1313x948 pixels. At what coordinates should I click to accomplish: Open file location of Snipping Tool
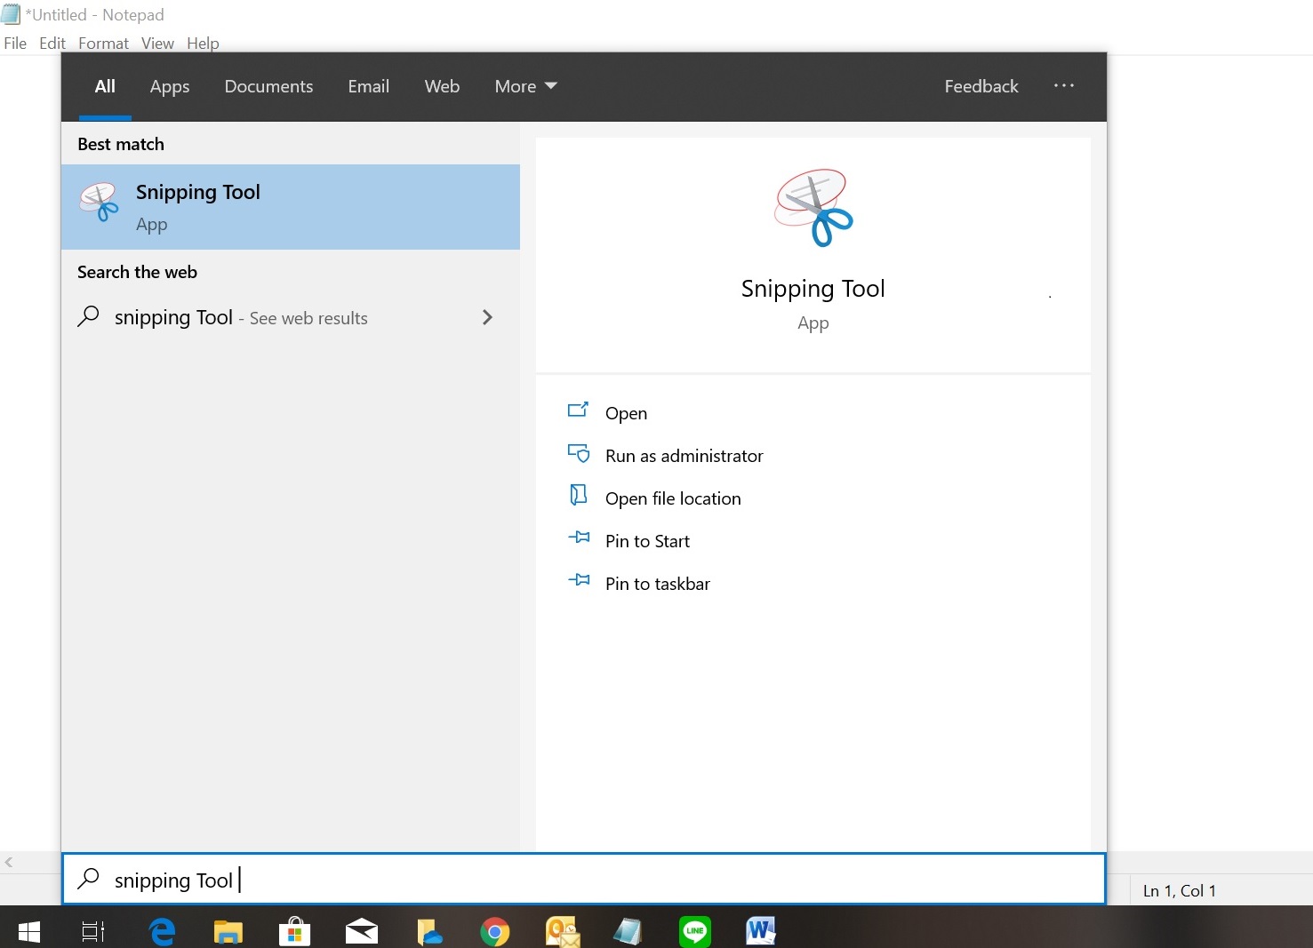point(673,498)
